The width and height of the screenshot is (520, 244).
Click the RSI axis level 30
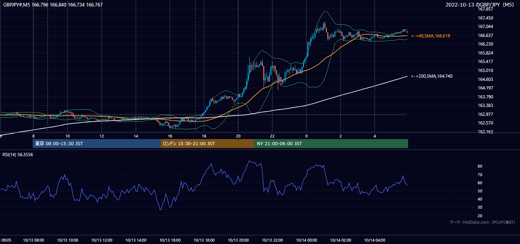tap(480, 207)
